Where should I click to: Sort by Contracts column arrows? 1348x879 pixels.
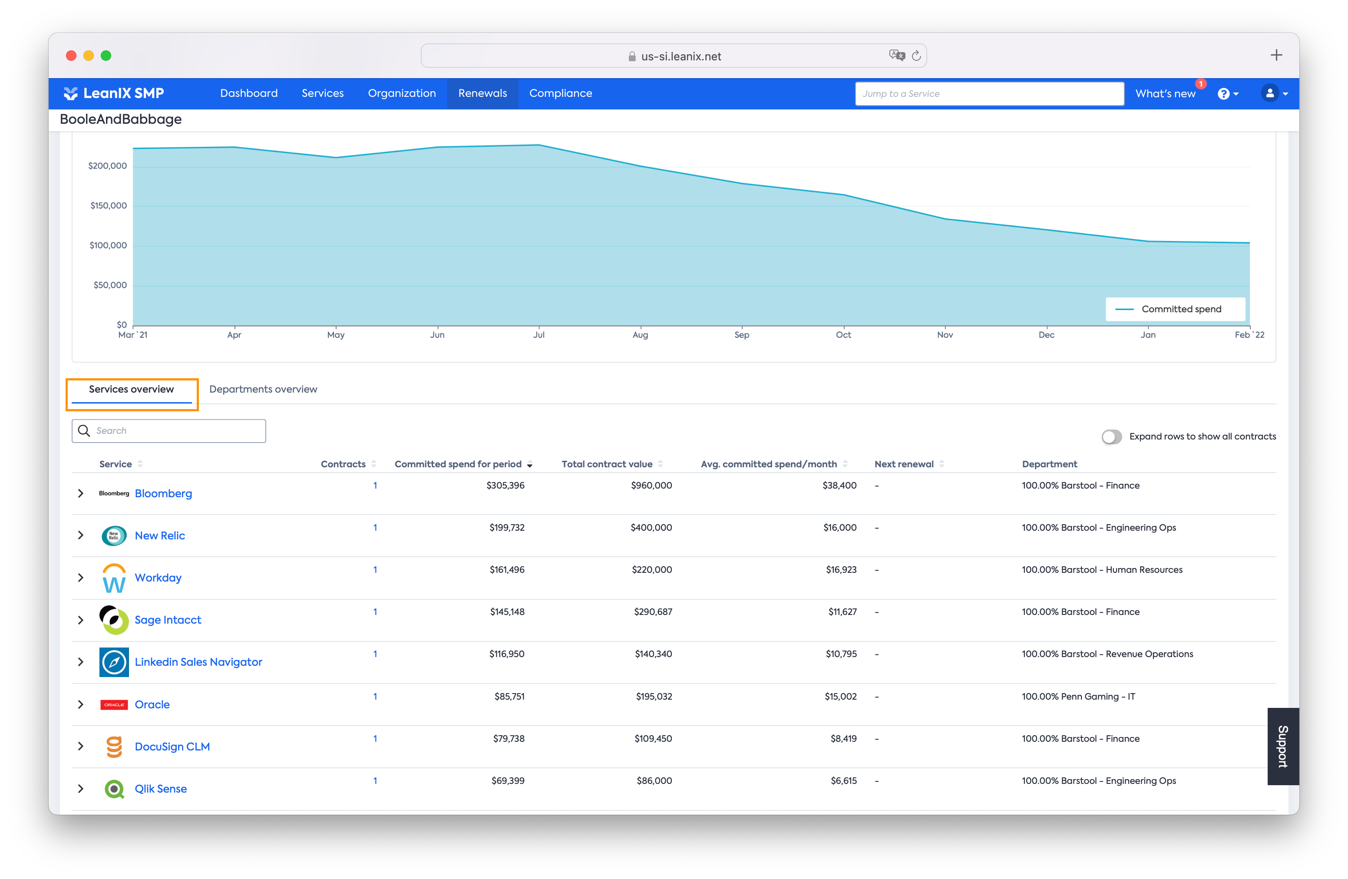(374, 464)
